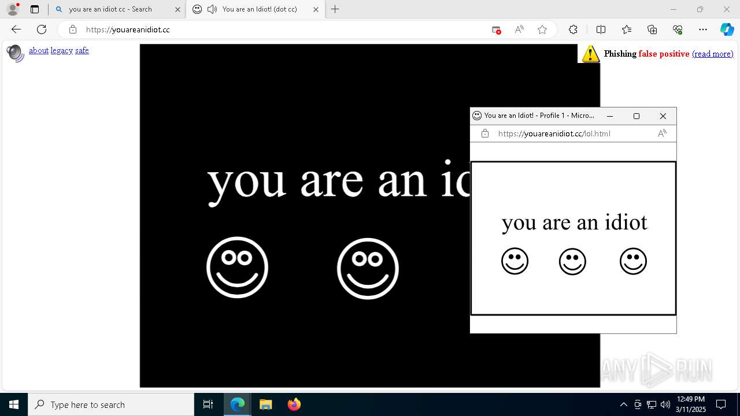
Task: Close the 'You are an Idiot! (dot cc)' tab
Action: point(316,9)
